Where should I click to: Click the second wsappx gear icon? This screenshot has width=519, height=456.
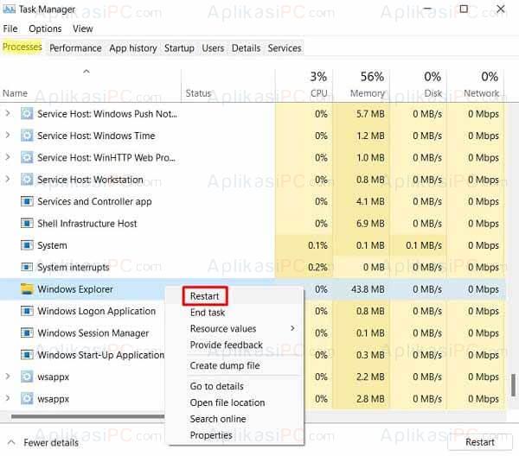click(x=27, y=398)
